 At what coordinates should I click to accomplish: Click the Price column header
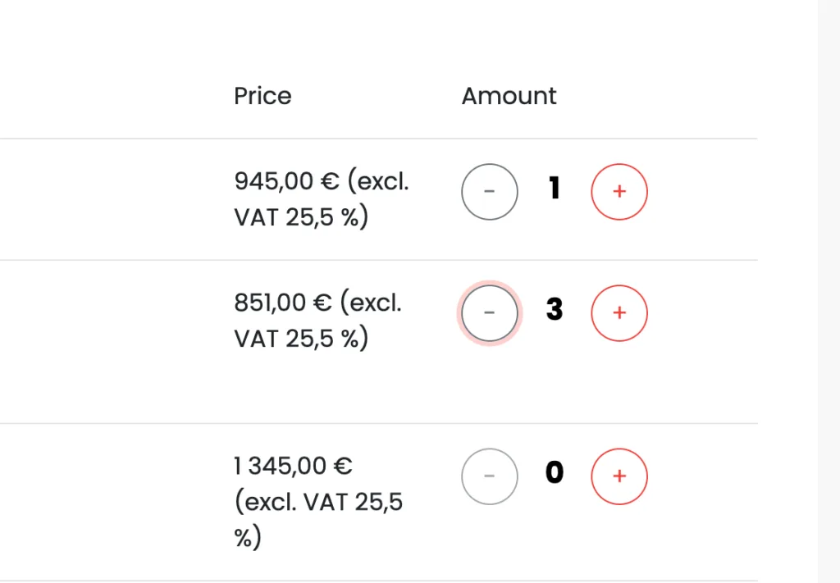click(262, 96)
